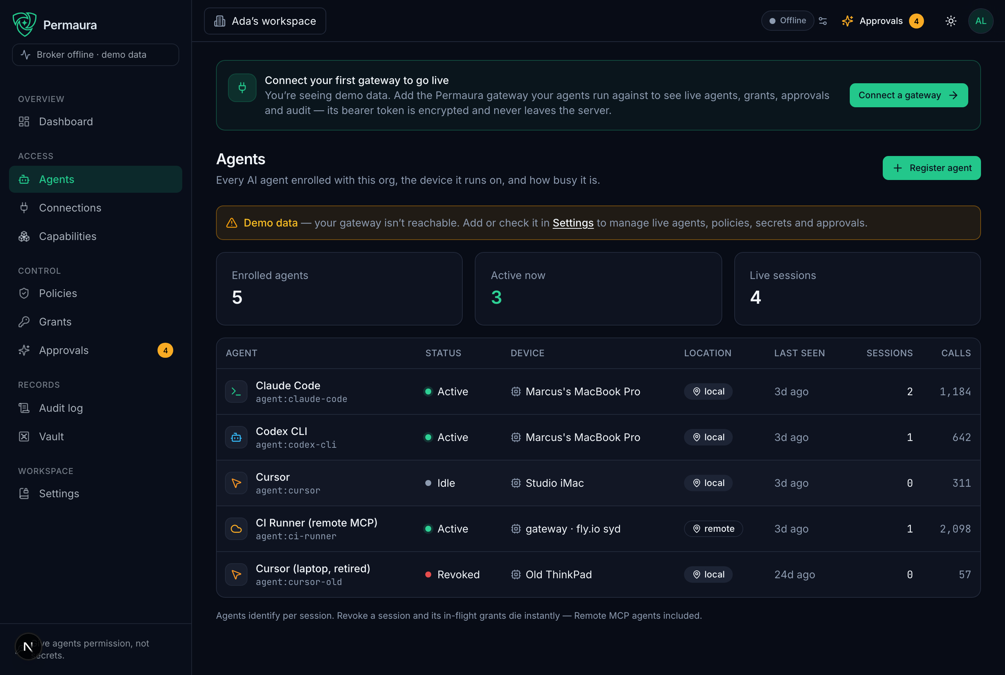Click the Revoked status of cursor-old
This screenshot has width=1005, height=675.
[452, 575]
